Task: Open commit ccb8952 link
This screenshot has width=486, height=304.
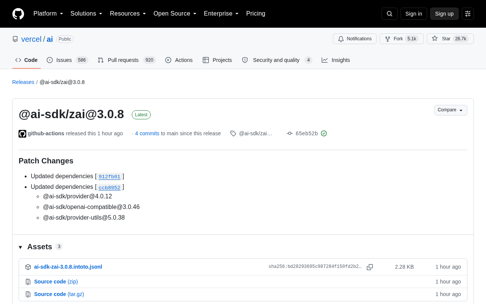Action: click(x=109, y=187)
